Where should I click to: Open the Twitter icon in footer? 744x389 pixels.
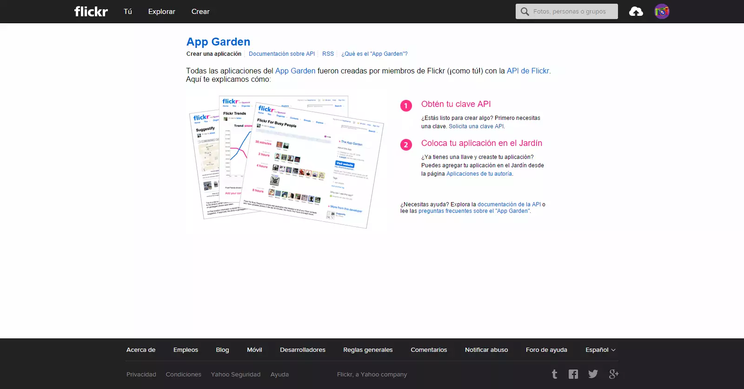(593, 374)
